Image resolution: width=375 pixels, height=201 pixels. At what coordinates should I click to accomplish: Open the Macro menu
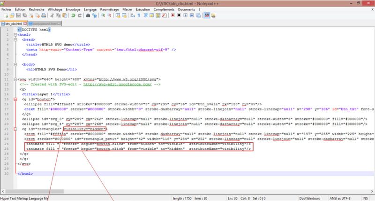[x=127, y=9]
